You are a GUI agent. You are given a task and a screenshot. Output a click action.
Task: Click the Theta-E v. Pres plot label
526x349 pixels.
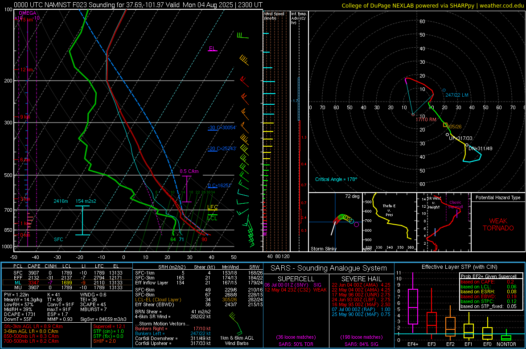(389, 210)
